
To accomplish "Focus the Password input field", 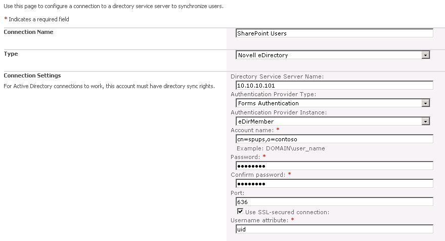I will tap(334, 166).
